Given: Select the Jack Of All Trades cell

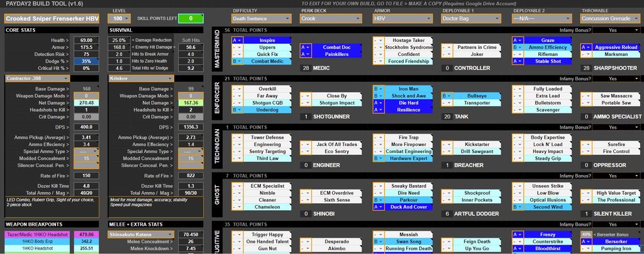Looking at the screenshot, I should tap(336, 145).
